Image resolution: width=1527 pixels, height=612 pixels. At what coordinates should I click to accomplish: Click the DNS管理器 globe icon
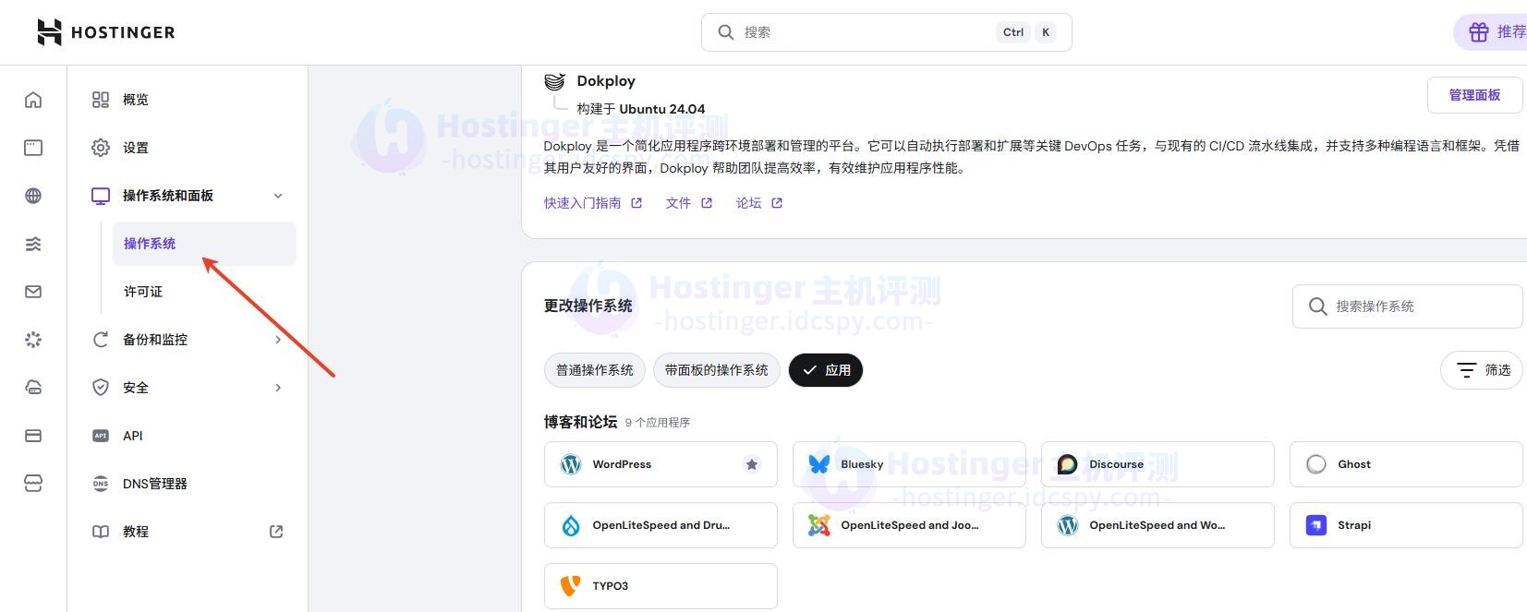click(101, 484)
